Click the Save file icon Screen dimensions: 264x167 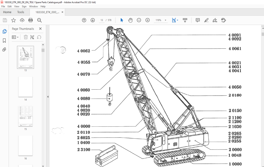coord(5,20)
